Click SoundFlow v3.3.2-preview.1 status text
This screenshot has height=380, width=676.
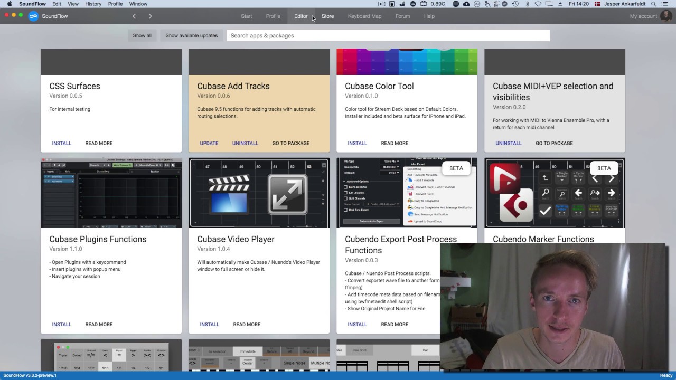(x=30, y=375)
